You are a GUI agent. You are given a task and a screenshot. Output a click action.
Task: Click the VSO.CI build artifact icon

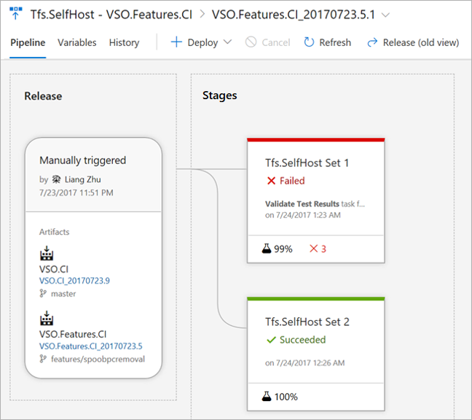(46, 254)
